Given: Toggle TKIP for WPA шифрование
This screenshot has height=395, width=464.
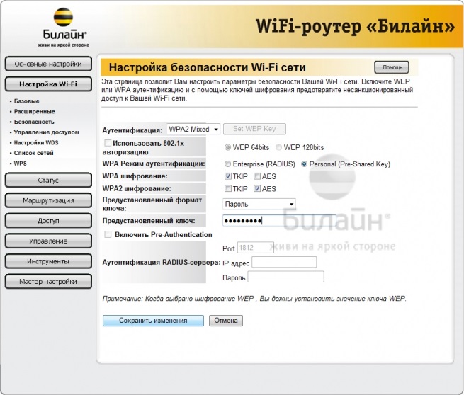Looking at the screenshot, I should [227, 176].
